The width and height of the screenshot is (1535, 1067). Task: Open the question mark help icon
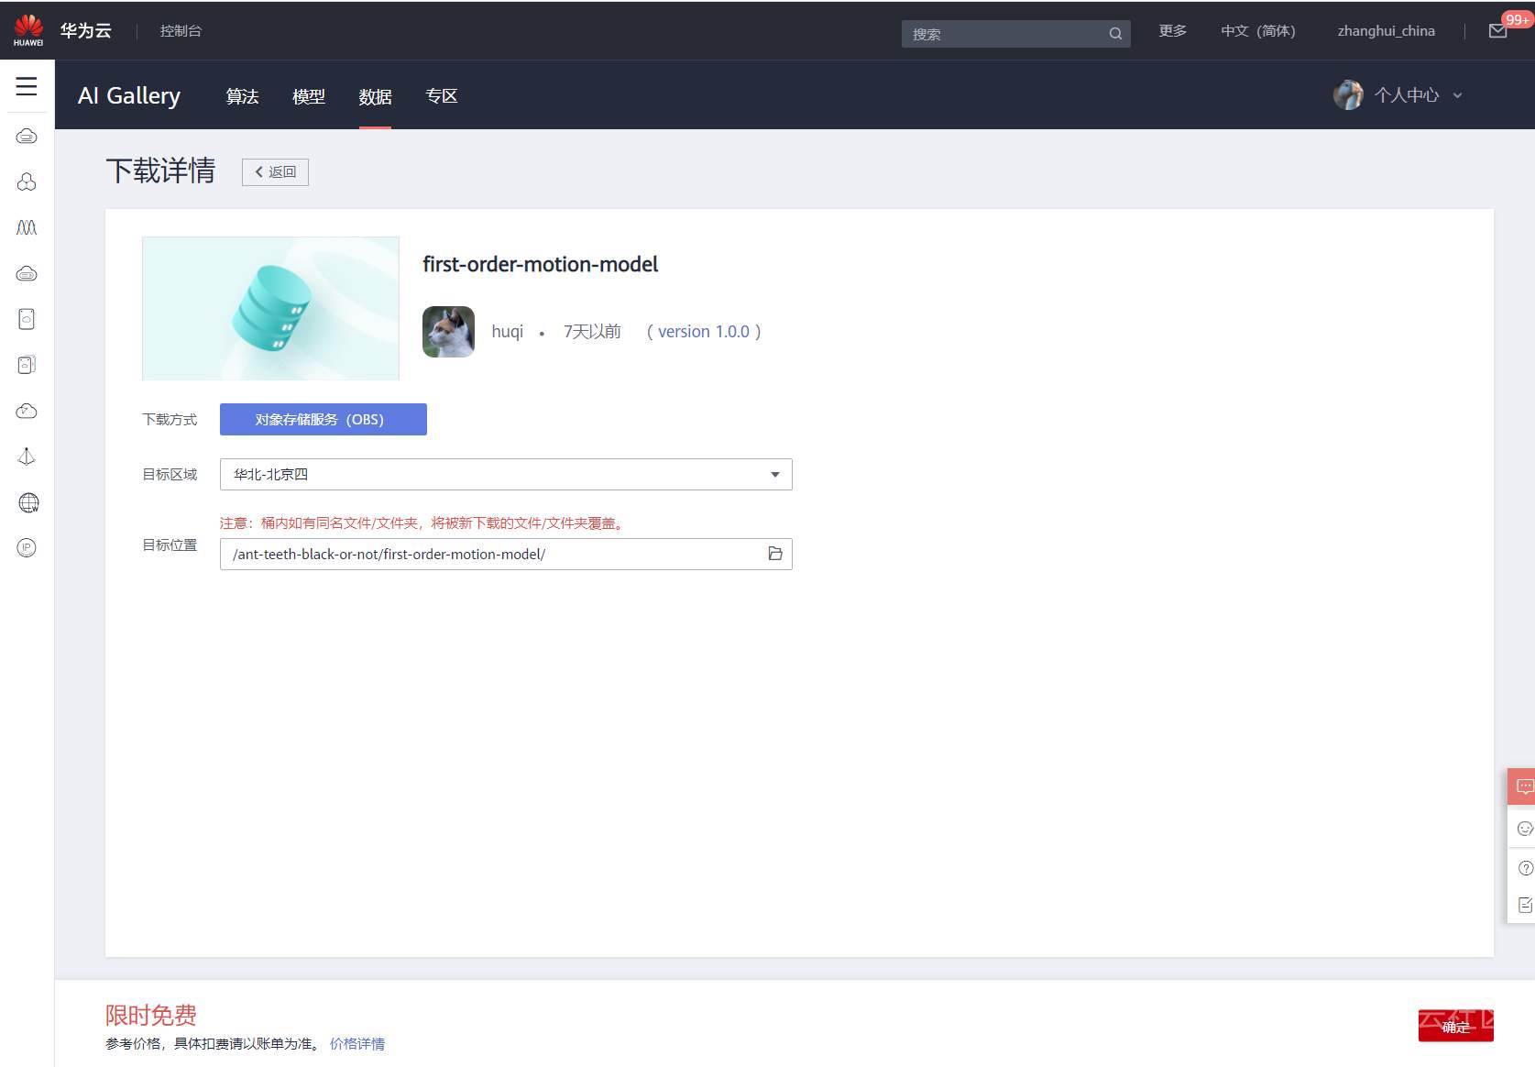pos(1525,868)
